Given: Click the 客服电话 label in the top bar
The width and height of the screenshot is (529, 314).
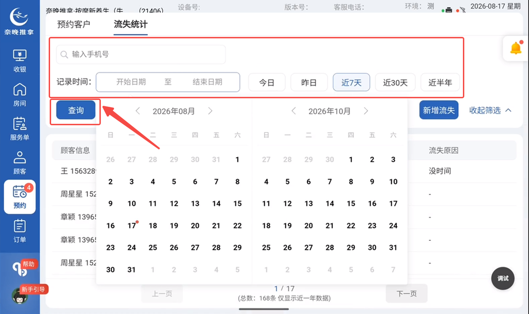Looking at the screenshot, I should click(x=349, y=7).
